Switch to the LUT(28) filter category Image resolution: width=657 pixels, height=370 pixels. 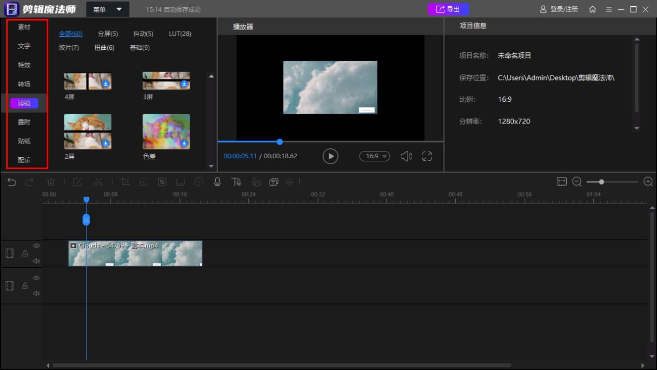pos(181,33)
